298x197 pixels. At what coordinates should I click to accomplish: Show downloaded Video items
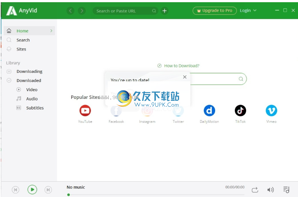[32, 90]
